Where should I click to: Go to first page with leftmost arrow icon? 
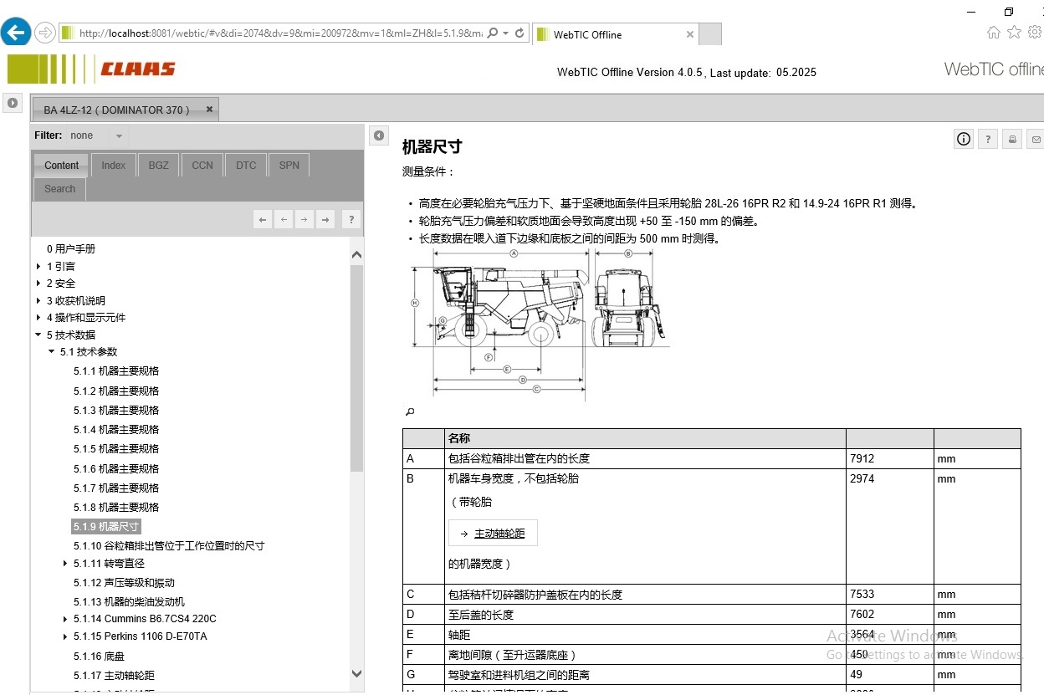(x=262, y=218)
